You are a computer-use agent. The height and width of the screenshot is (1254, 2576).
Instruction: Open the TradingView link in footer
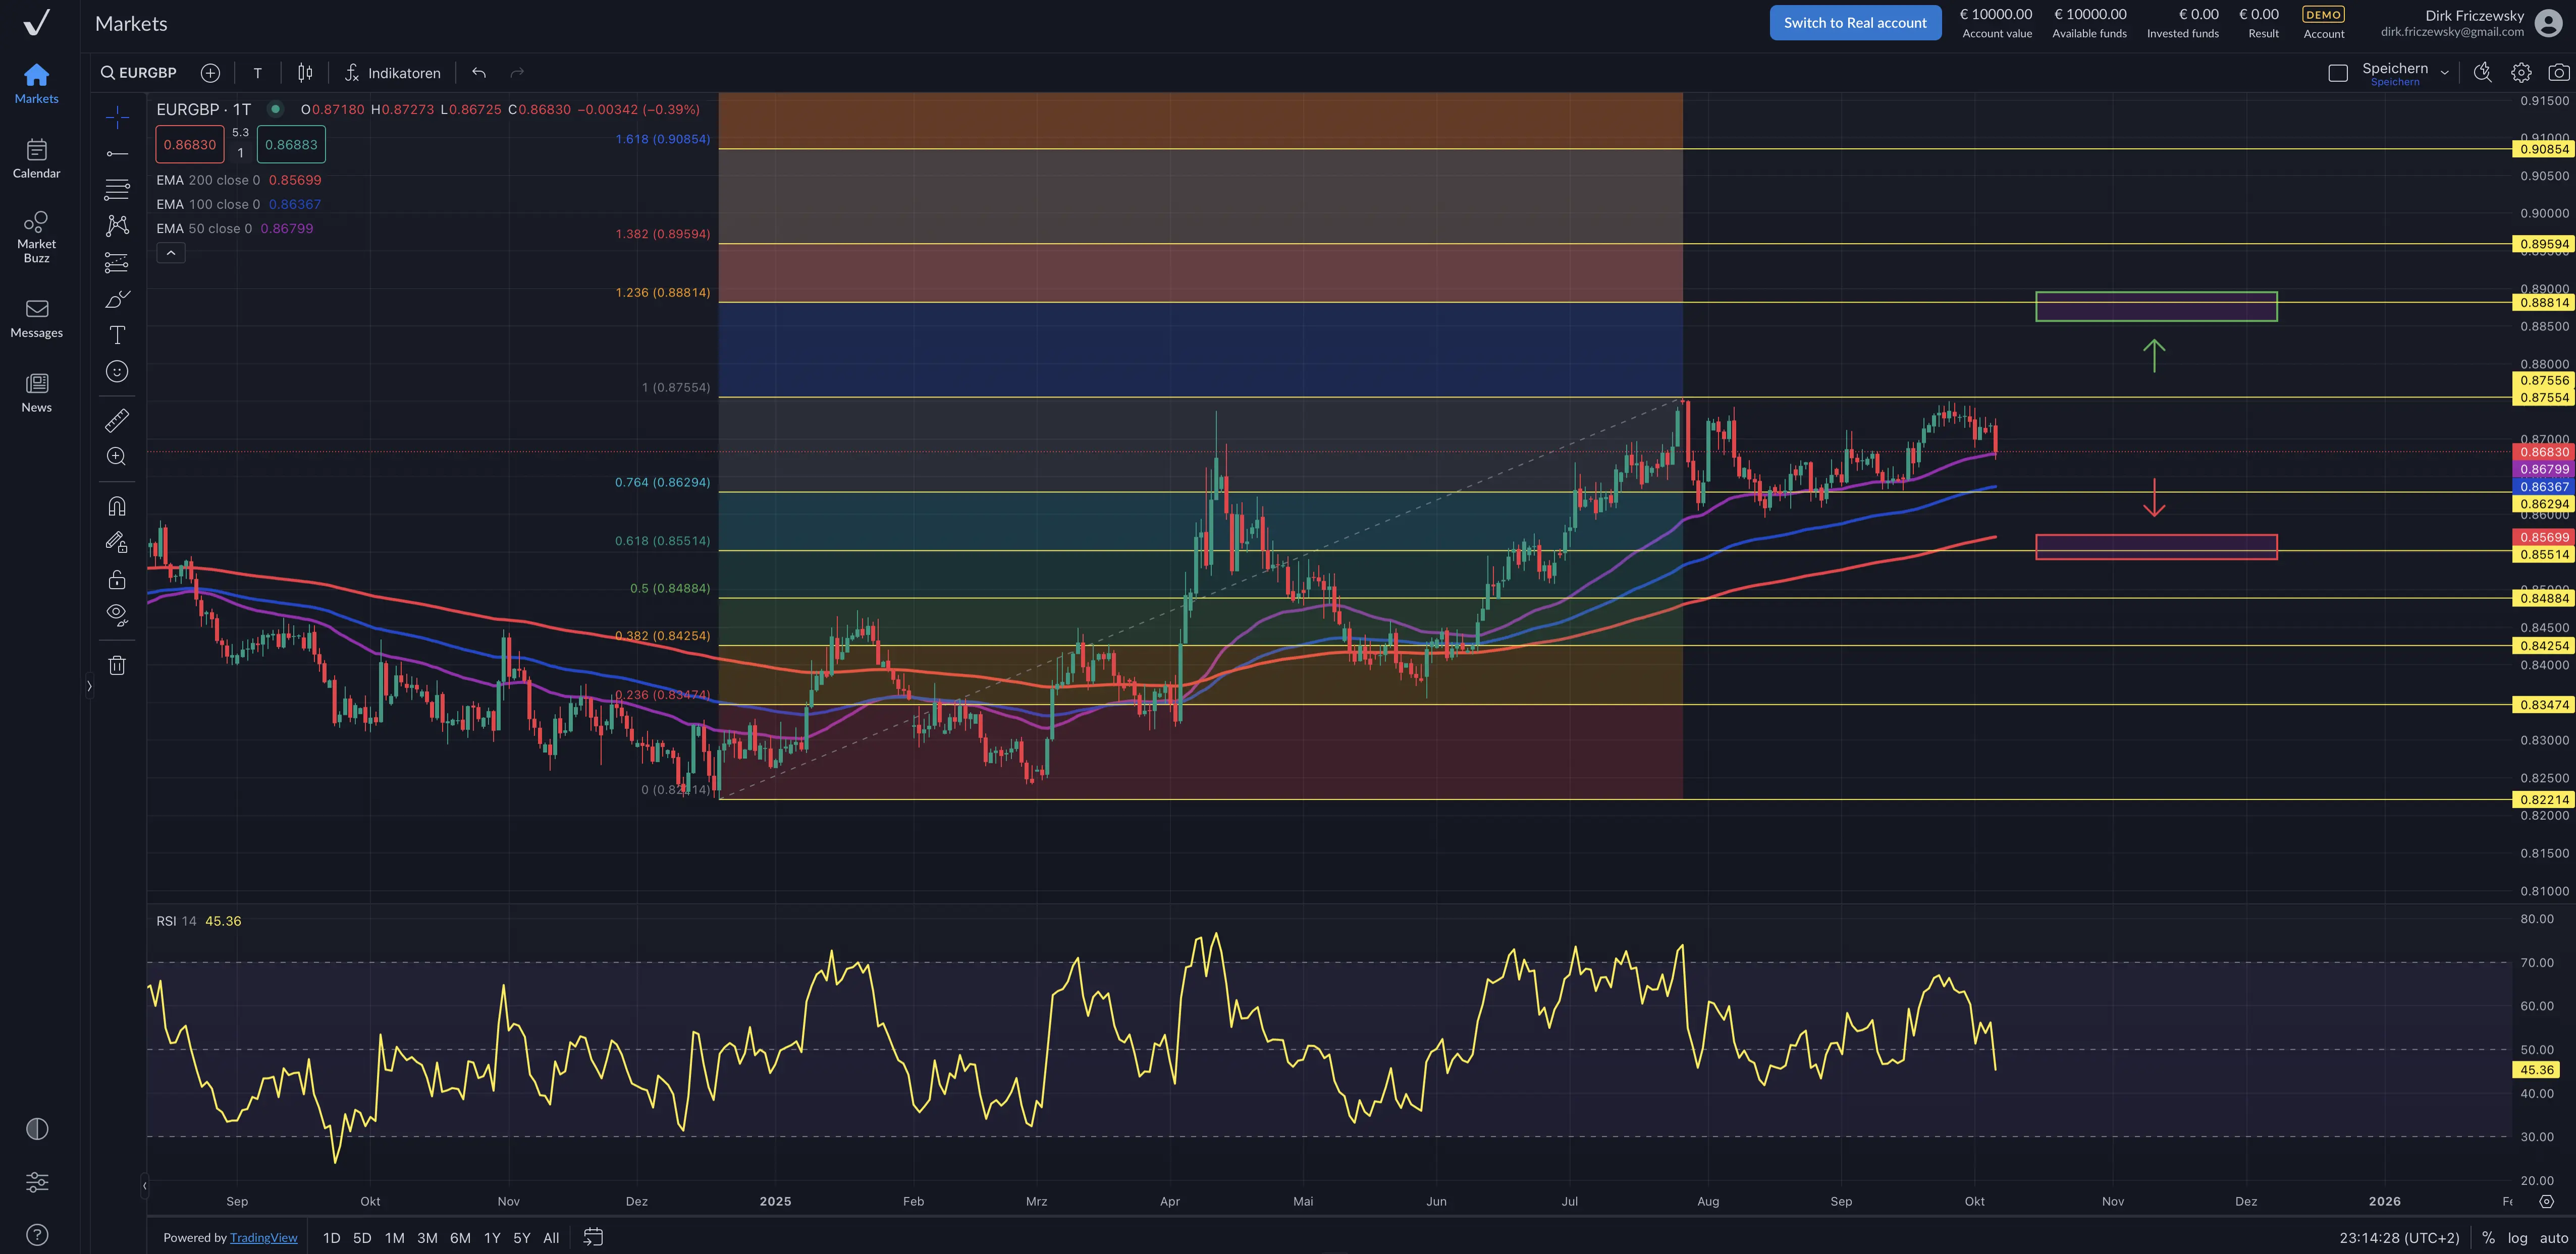pyautogui.click(x=264, y=1237)
